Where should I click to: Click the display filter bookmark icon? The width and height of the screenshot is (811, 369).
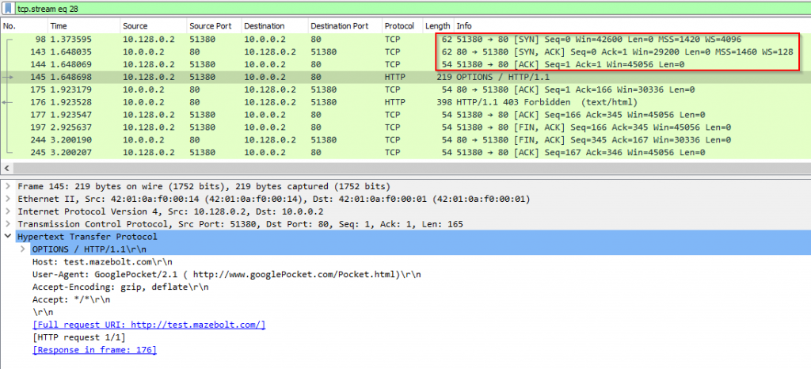coord(9,9)
